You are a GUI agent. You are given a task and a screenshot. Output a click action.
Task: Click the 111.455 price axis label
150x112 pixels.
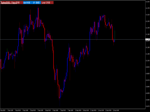pos(147,28)
